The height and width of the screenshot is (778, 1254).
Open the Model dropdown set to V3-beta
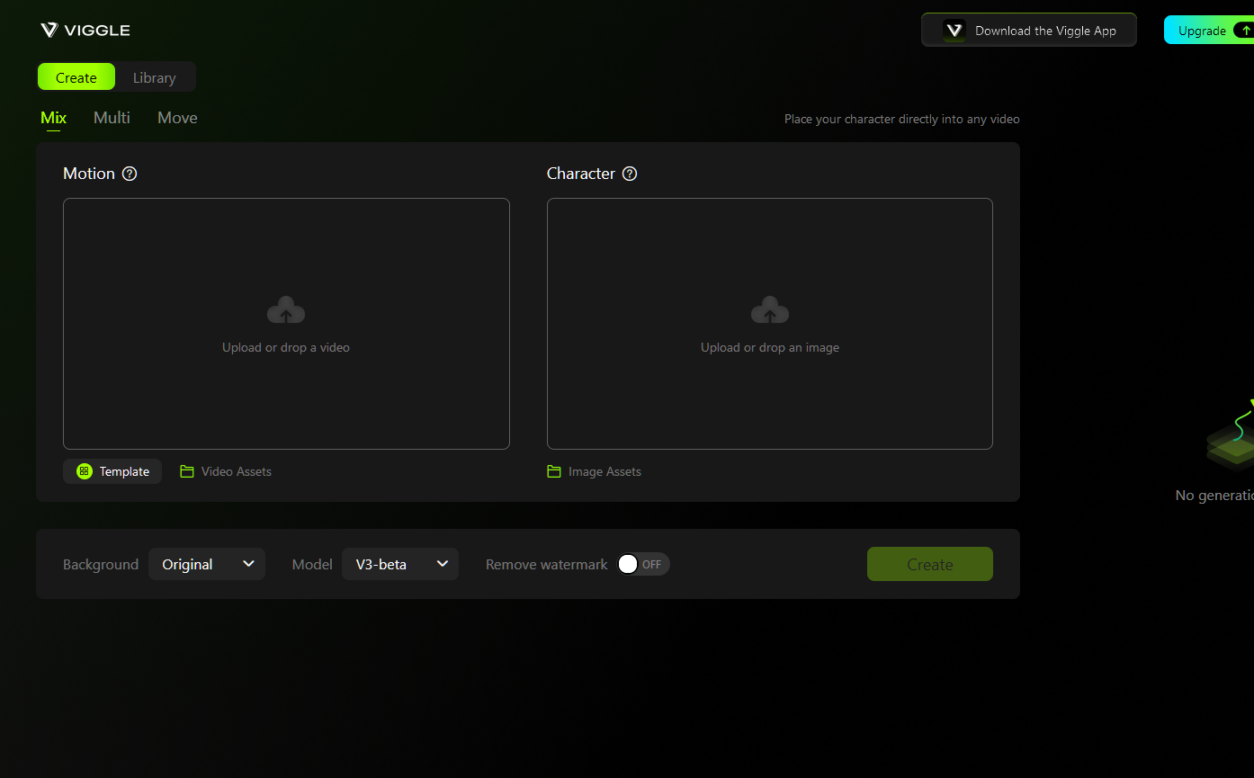coord(400,564)
